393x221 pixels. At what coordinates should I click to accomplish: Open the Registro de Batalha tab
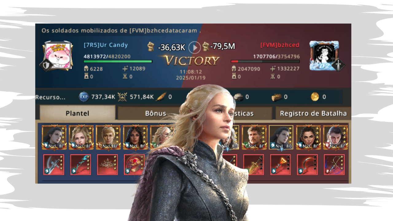point(313,113)
